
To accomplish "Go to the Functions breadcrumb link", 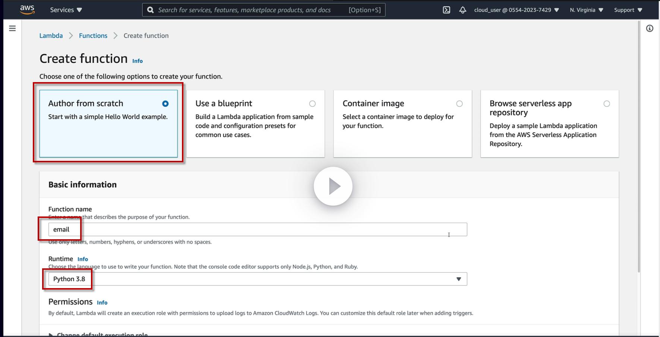I will tap(93, 36).
